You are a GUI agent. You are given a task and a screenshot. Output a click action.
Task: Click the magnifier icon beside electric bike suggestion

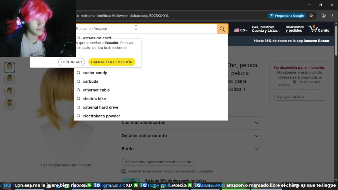(x=78, y=99)
